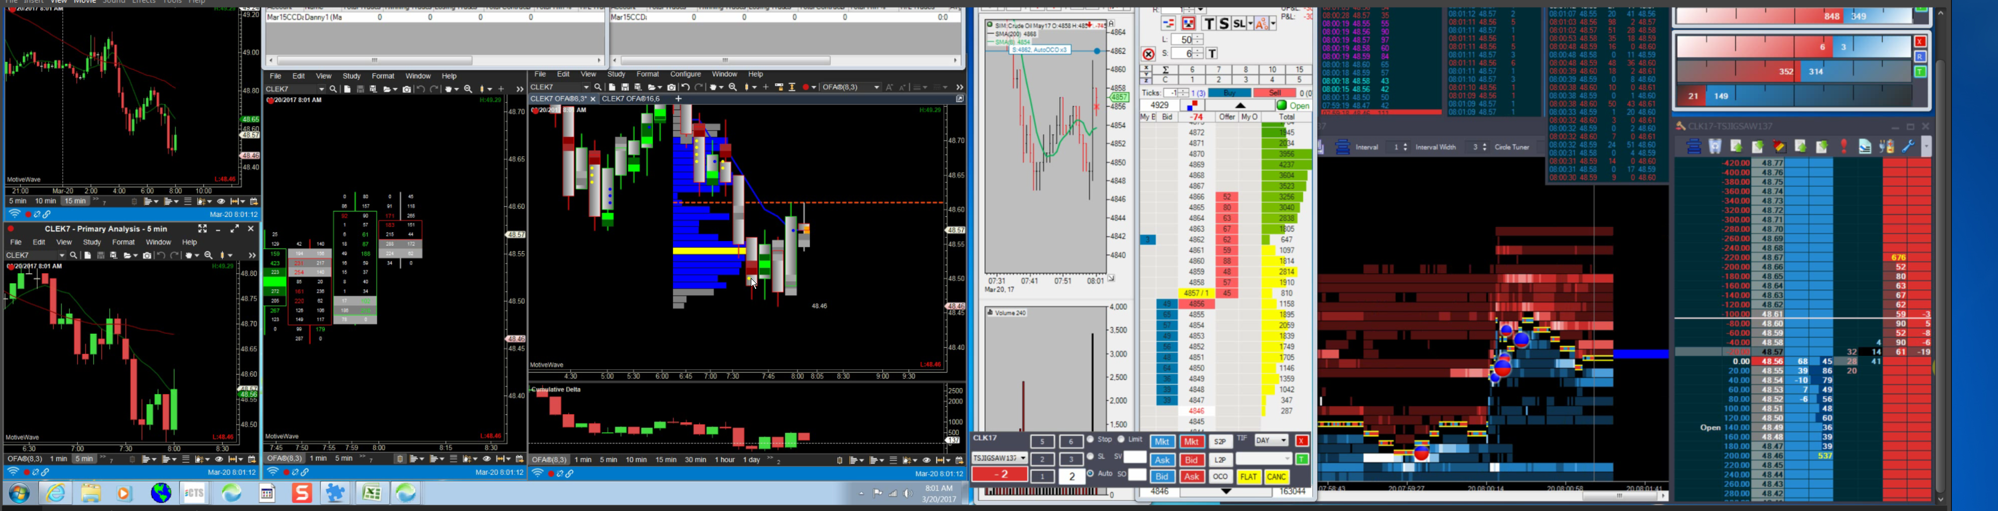Viewport: 1998px width, 511px height.
Task: Click the up-triangle recenter button below Buy
Action: [1240, 105]
